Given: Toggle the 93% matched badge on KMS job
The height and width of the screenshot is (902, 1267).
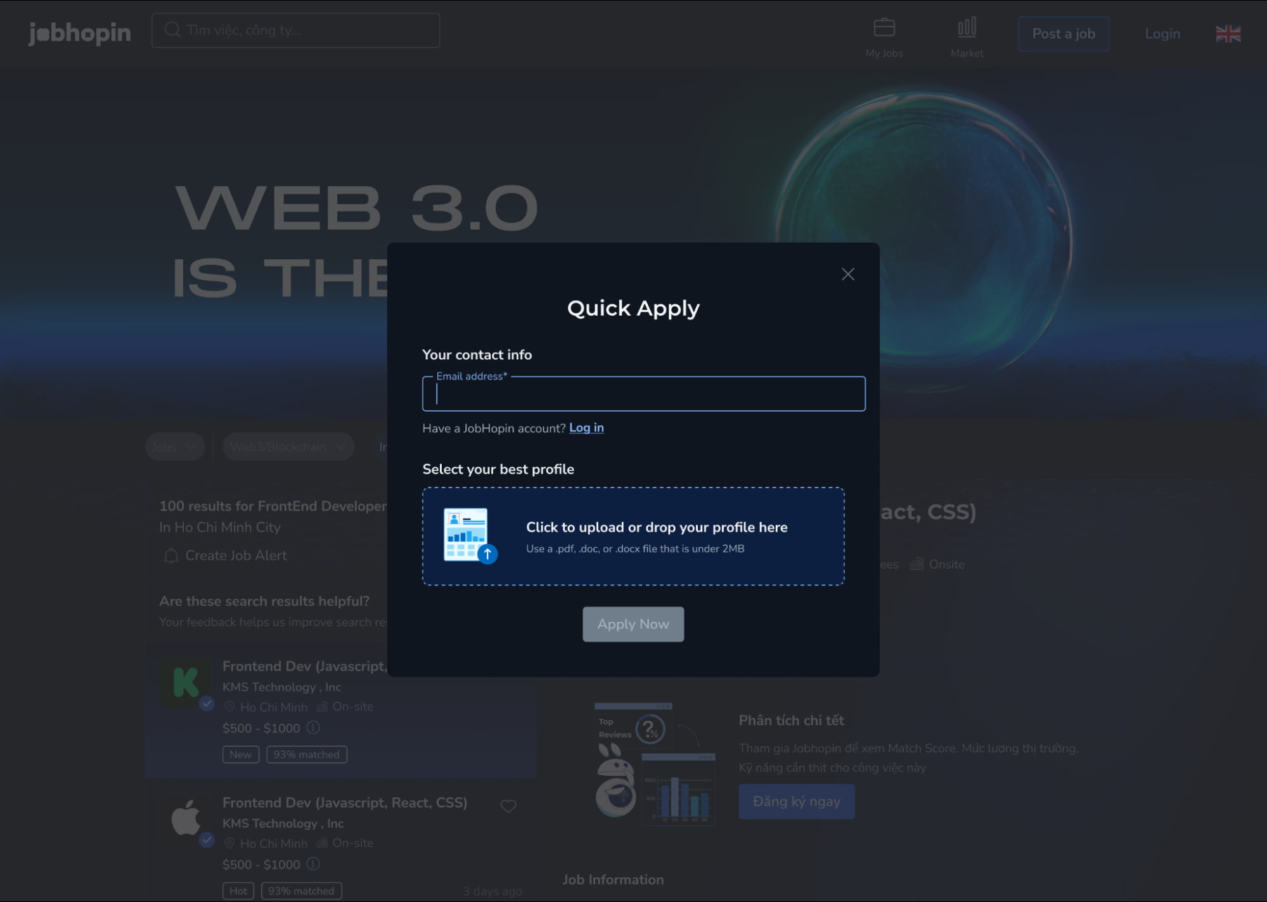Looking at the screenshot, I should [x=305, y=754].
